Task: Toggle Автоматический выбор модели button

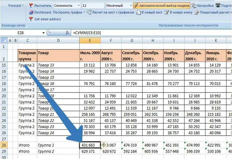Action: point(162,6)
